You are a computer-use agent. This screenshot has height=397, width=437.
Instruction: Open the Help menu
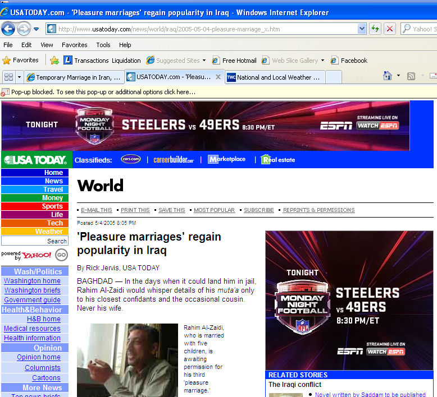pos(125,45)
